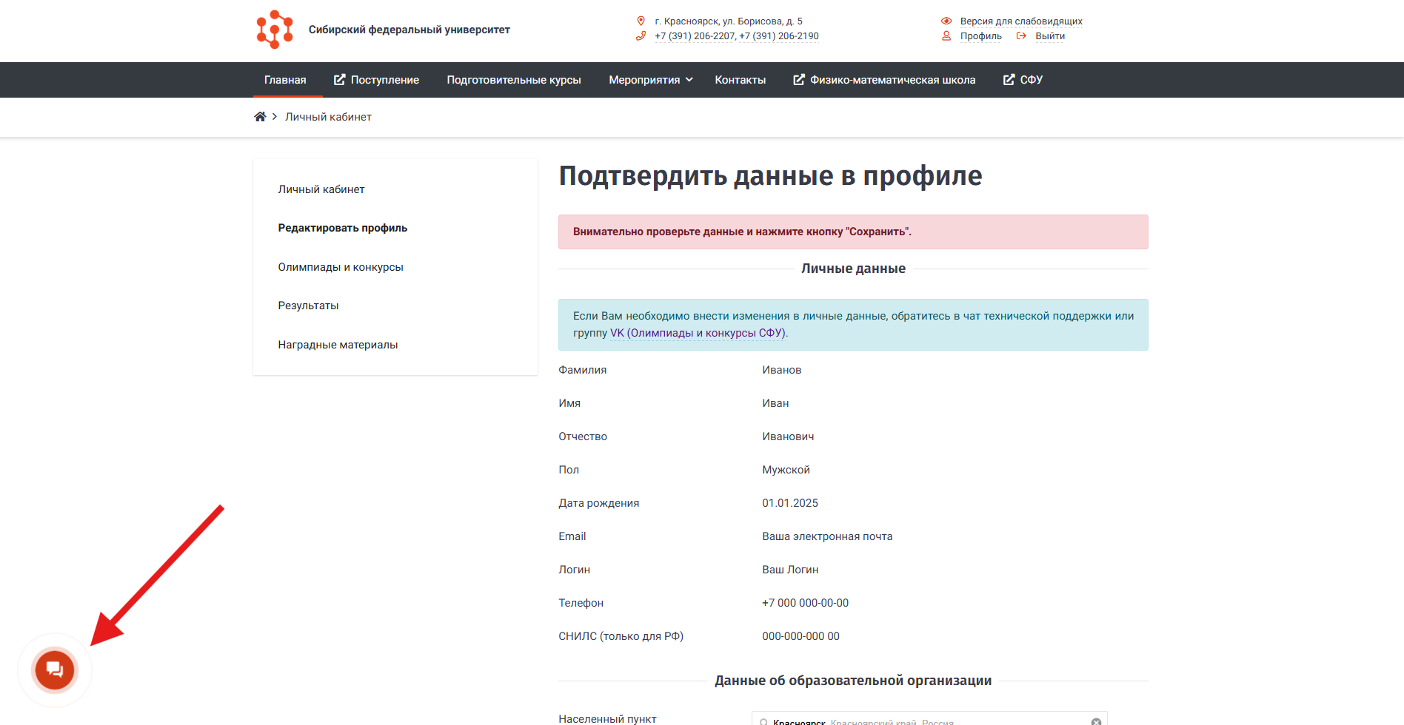Clear the Населенный пункт field with X icon
The image size is (1404, 725).
click(1096, 721)
